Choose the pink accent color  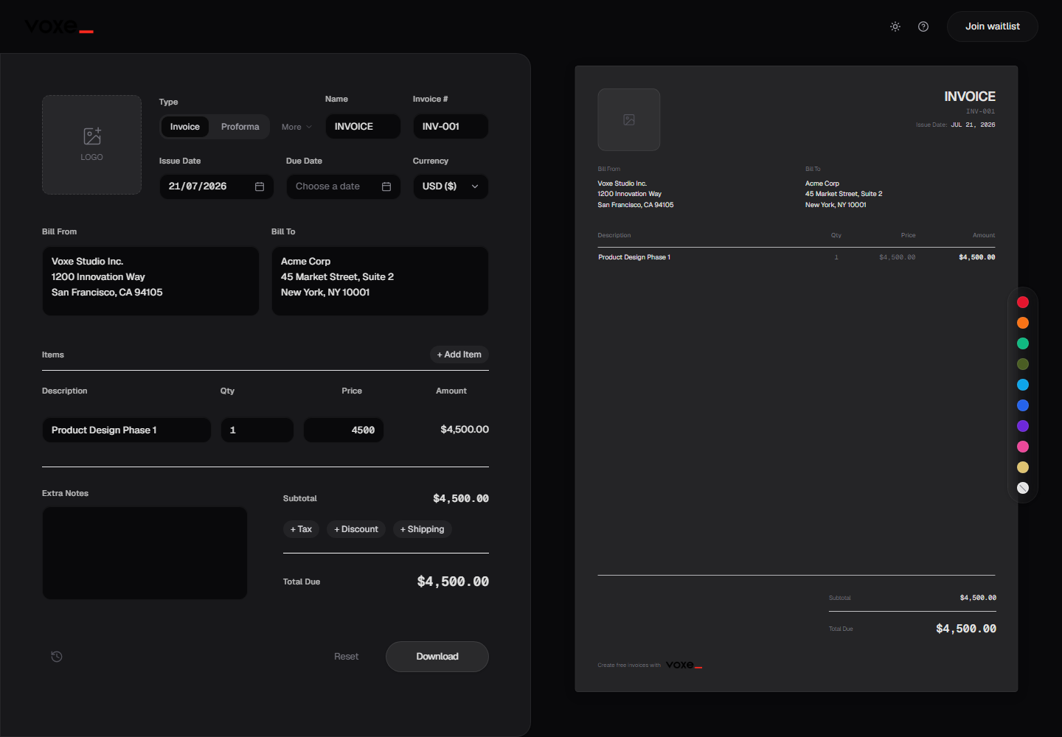click(1023, 447)
